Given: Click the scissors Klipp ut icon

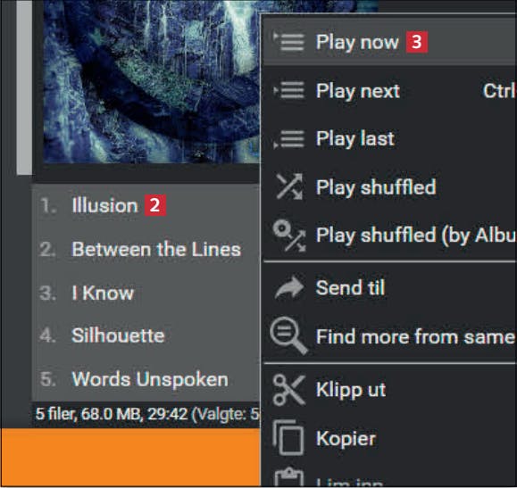Looking at the screenshot, I should pos(288,390).
